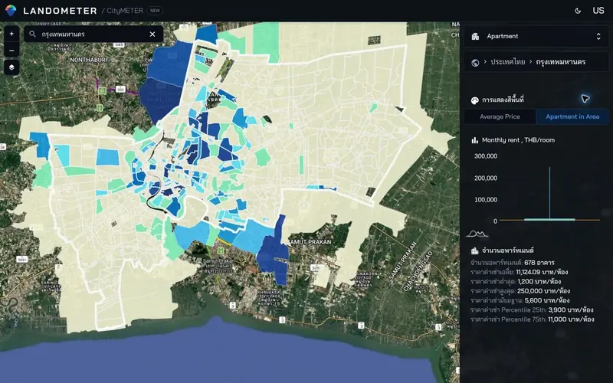Click the search field with กรุงเทพมหานคร
Viewport: 613px width, 383px height.
(x=93, y=34)
